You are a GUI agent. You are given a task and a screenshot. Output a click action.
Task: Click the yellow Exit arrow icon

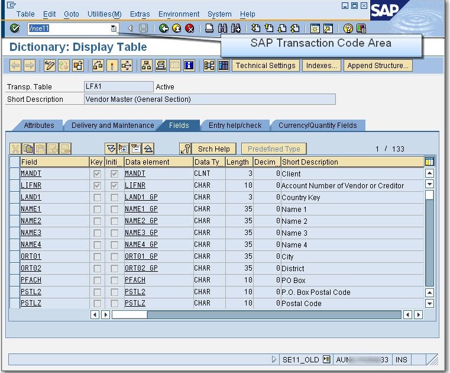click(176, 28)
